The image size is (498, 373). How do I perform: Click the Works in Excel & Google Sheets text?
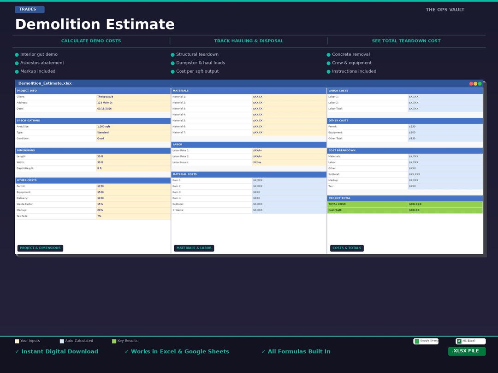[x=180, y=351]
